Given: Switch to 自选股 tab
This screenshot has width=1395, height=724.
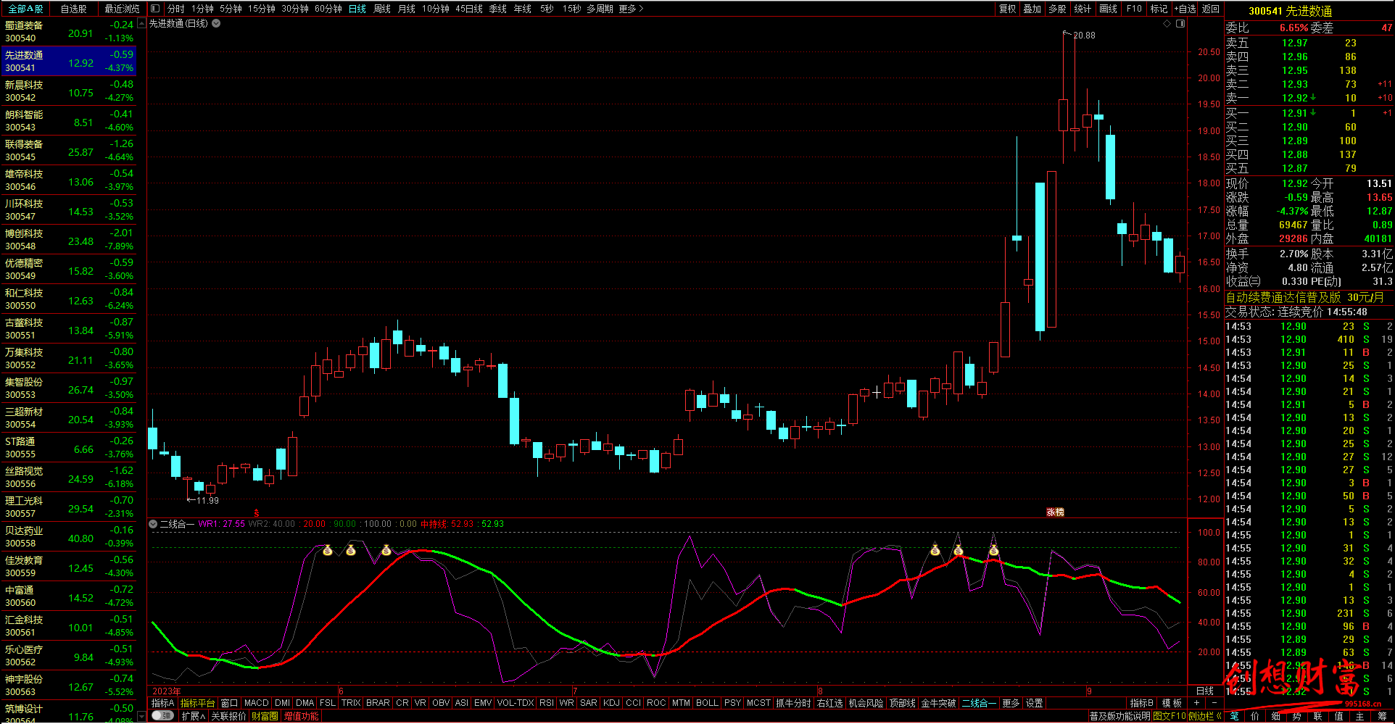Looking at the screenshot, I should tap(73, 9).
